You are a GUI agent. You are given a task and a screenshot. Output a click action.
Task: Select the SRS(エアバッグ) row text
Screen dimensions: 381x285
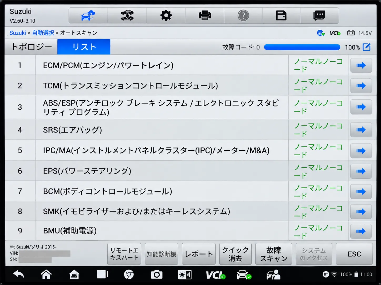click(72, 130)
